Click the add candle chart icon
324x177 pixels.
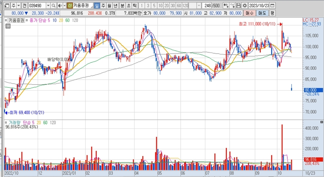click(226, 6)
